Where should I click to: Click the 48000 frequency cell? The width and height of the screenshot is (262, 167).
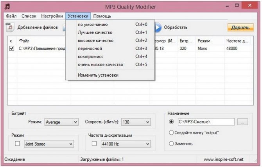click(x=232, y=49)
